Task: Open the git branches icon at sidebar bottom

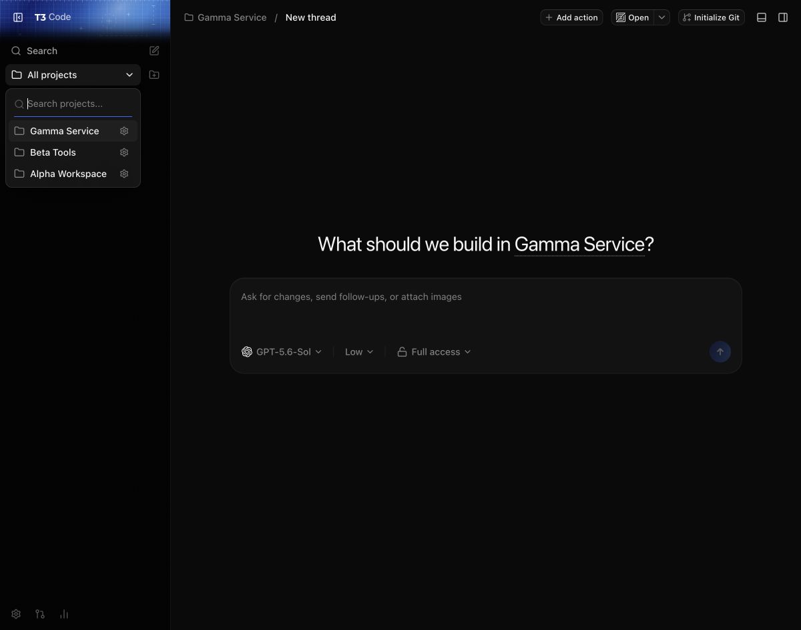Action: [x=40, y=614]
